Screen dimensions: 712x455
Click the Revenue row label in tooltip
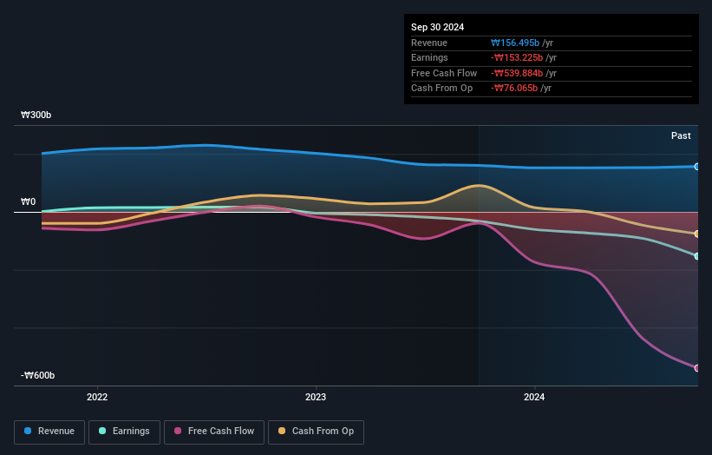[x=429, y=43]
